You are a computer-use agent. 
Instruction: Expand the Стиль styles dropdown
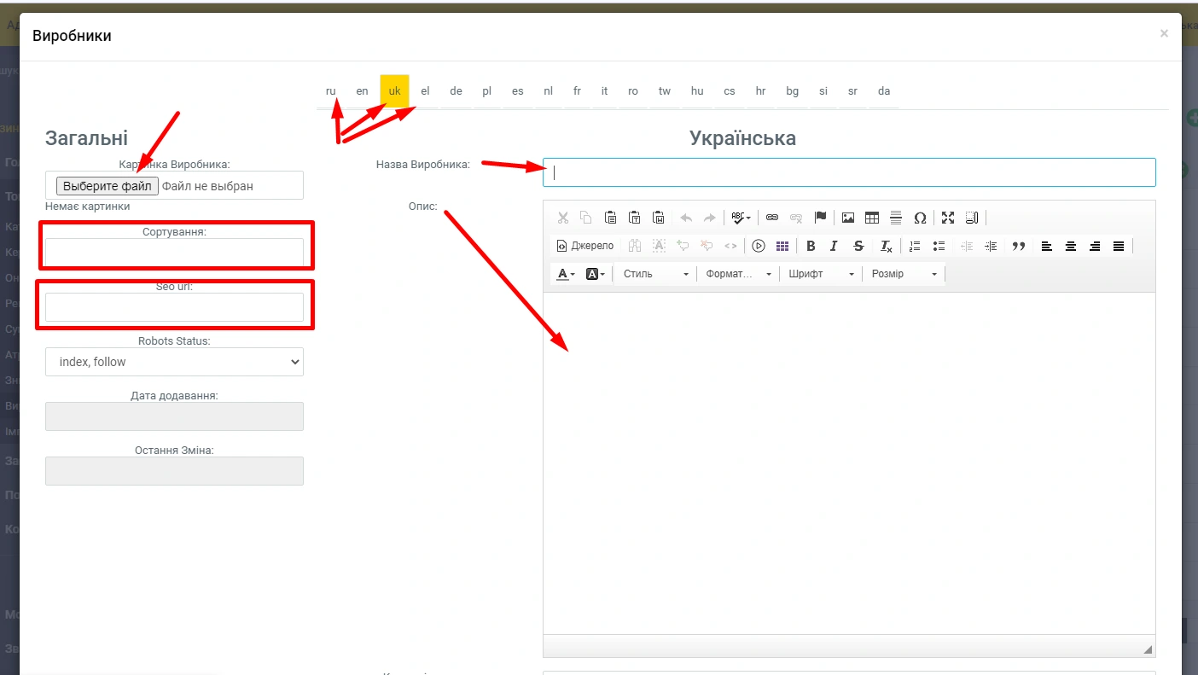pyautogui.click(x=655, y=274)
